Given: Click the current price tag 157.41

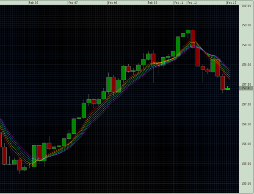Looking at the screenshot, I should coord(246,88).
